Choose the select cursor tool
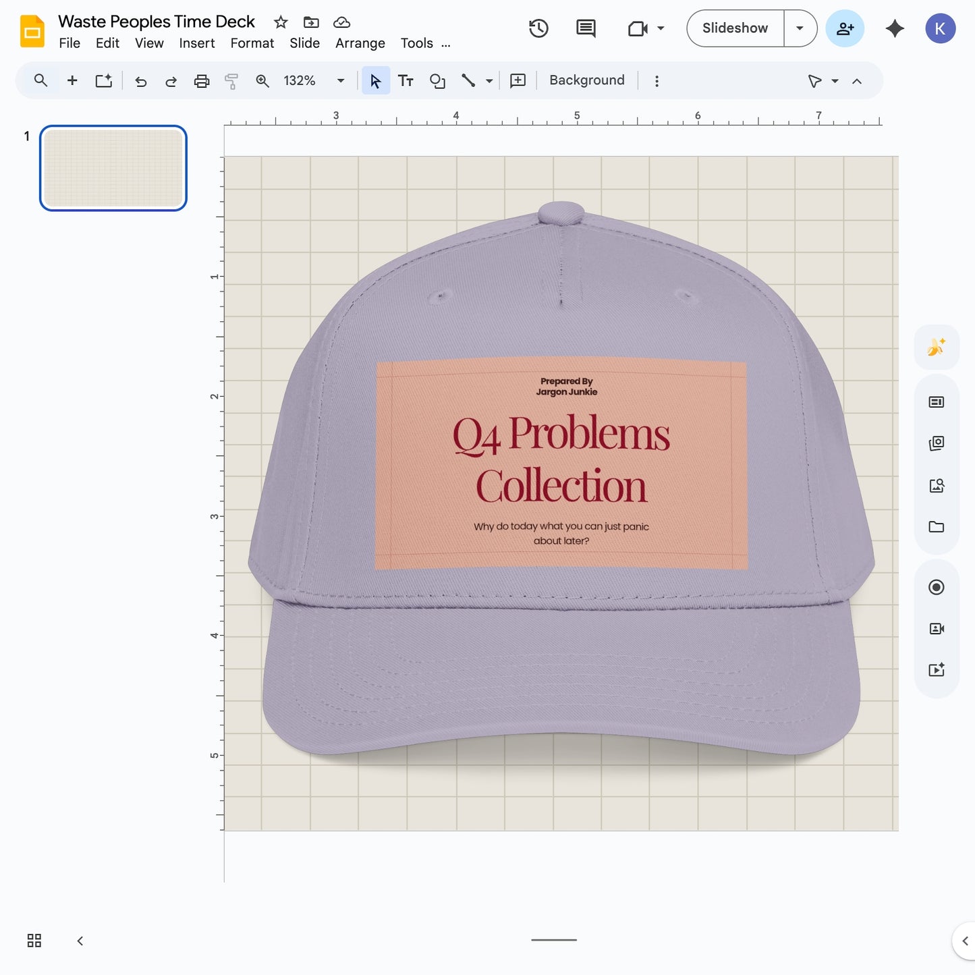The width and height of the screenshot is (975, 975). (376, 81)
